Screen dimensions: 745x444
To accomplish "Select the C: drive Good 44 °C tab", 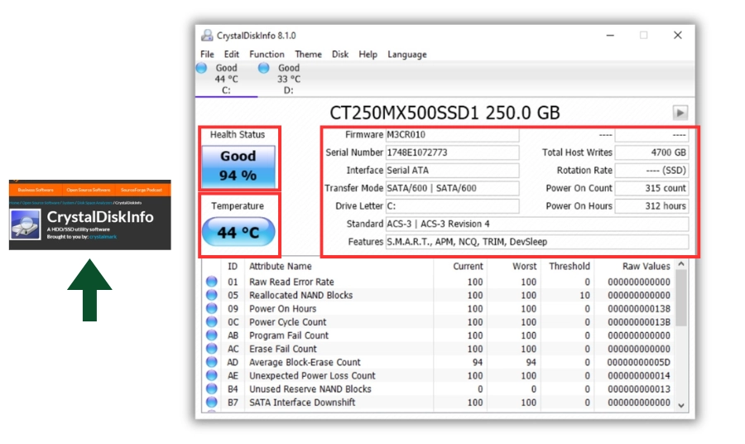I will tap(226, 79).
